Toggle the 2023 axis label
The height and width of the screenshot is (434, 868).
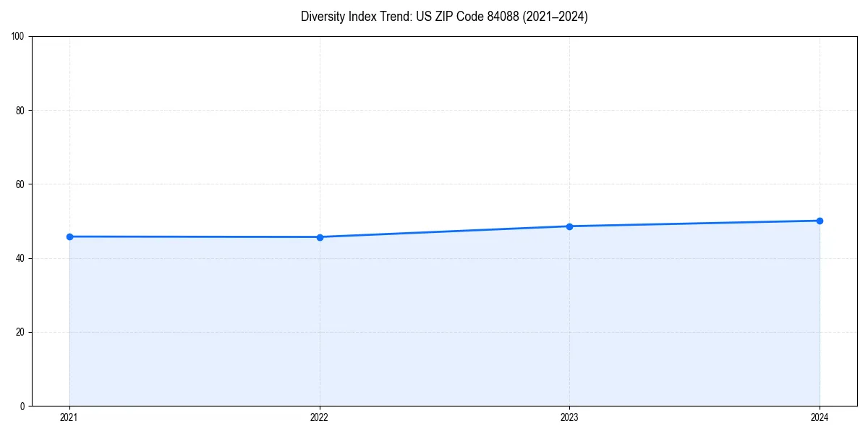(x=569, y=417)
